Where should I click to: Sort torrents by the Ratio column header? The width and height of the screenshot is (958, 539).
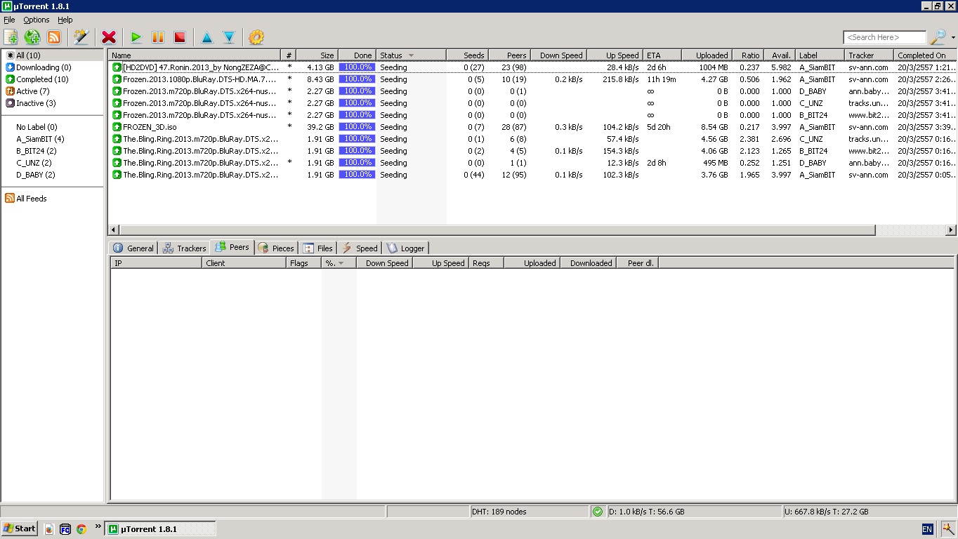[x=747, y=55]
